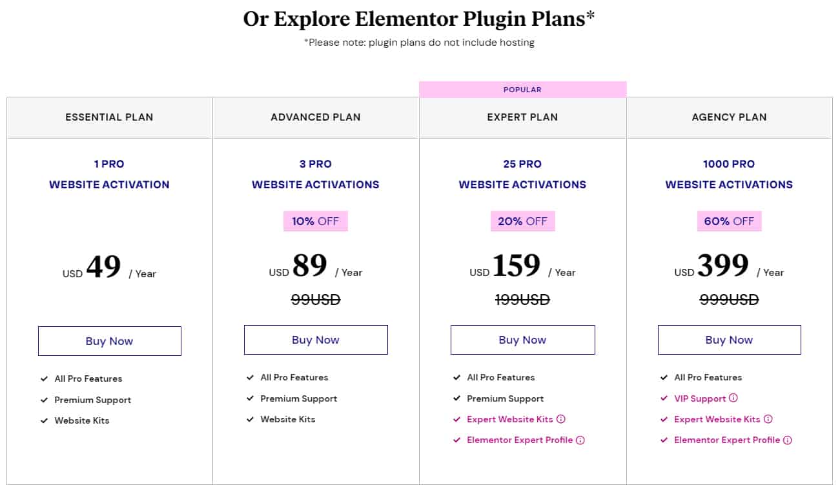Viewport: 840px width, 492px height.
Task: Select the Expert Plan header
Action: [x=522, y=117]
